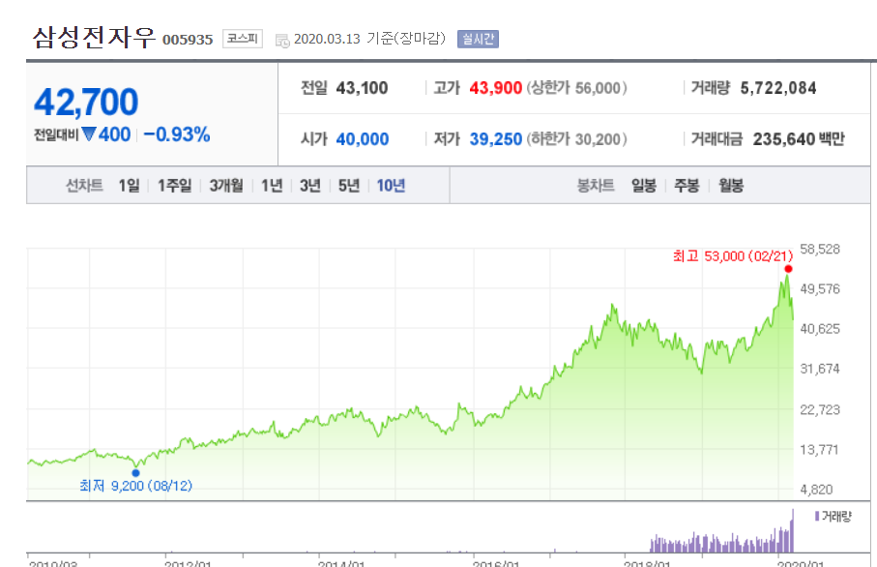The image size is (877, 567).
Task: Click the 최저 9,200 (08/12) label
Action: coord(136,486)
